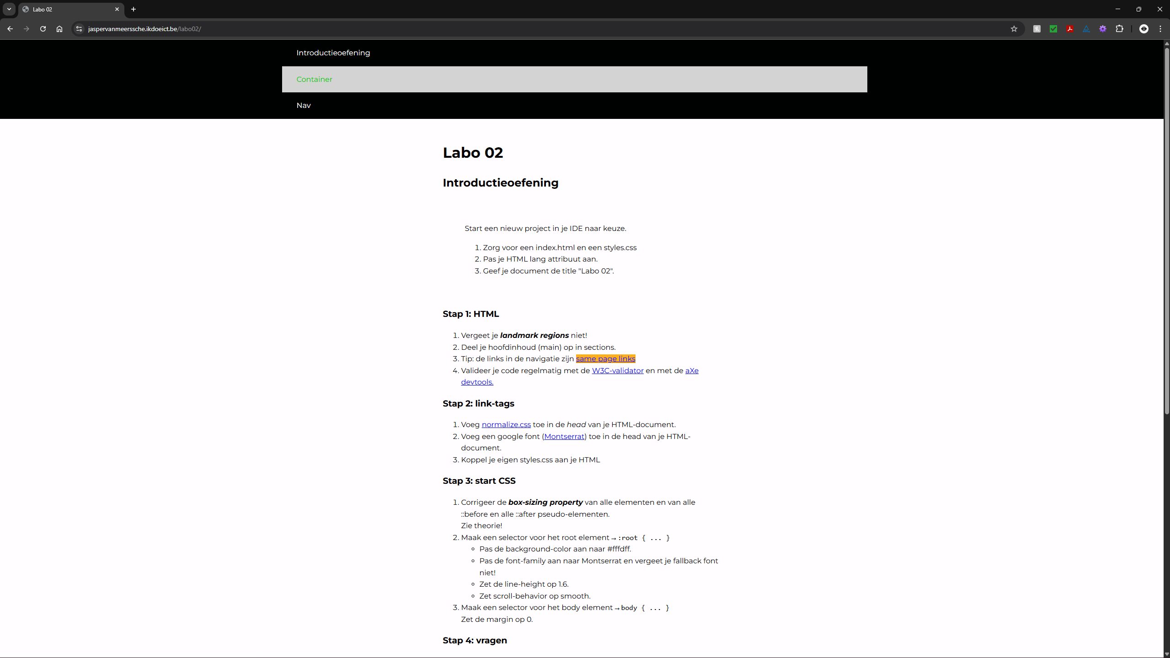Go to Introductieoefening in the nav
1170x658 pixels.
point(333,53)
